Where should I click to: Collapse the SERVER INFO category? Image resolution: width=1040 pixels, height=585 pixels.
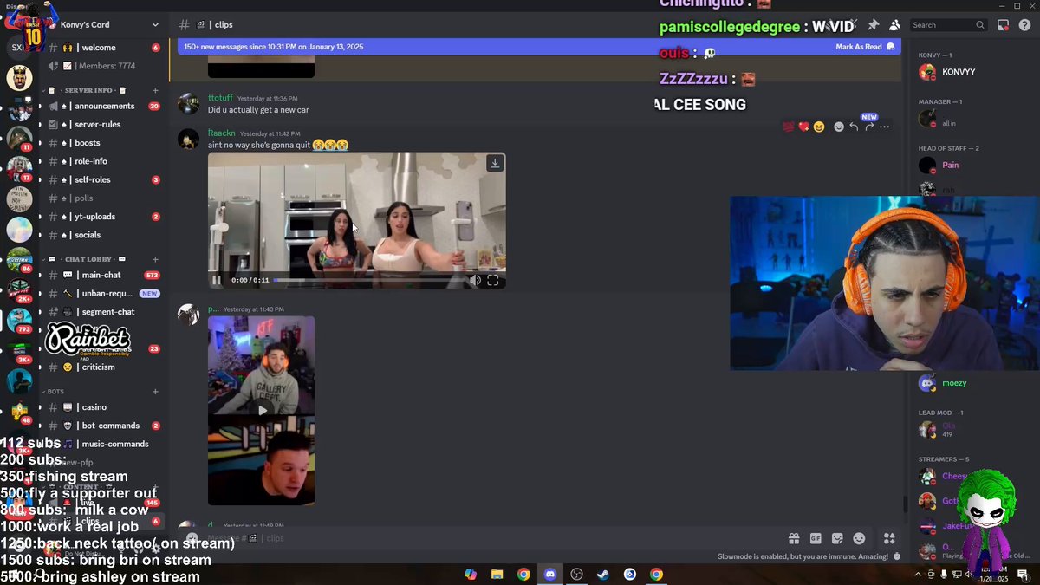click(x=87, y=90)
